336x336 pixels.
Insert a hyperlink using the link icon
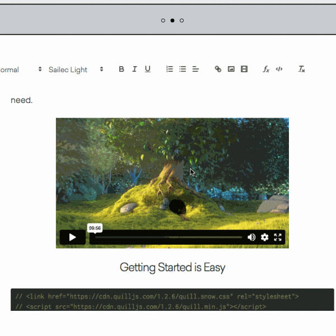(218, 69)
